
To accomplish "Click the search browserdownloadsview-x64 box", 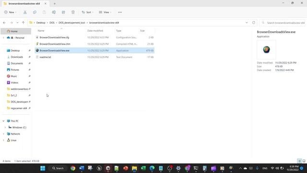I will point(283,23).
